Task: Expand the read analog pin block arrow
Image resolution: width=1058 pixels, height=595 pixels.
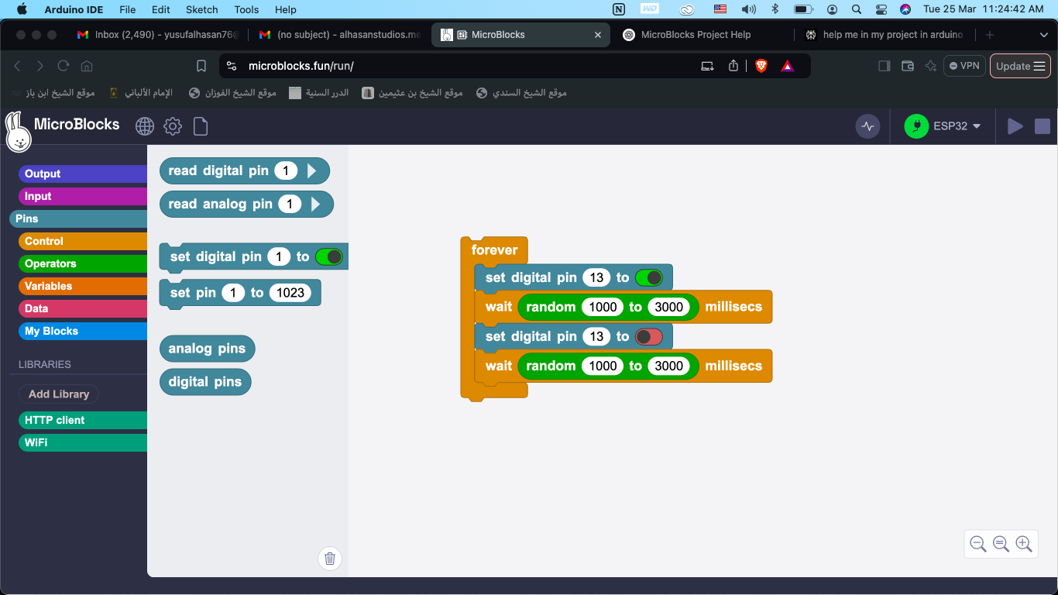Action: 316,205
